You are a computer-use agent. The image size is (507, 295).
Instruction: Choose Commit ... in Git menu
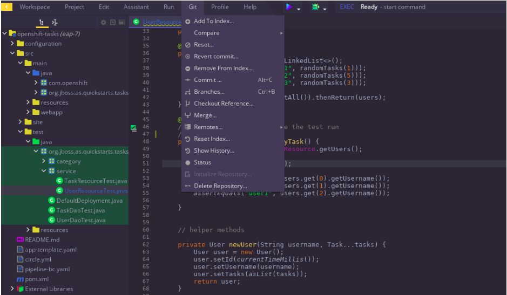pyautogui.click(x=233, y=80)
